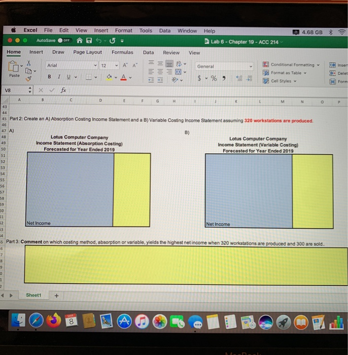The width and height of the screenshot is (348, 355).
Task: Toggle Italic formatting
Action: coord(59,77)
